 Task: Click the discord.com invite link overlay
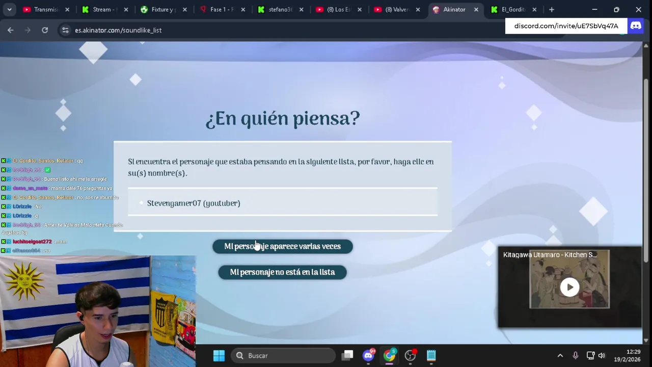tap(566, 25)
